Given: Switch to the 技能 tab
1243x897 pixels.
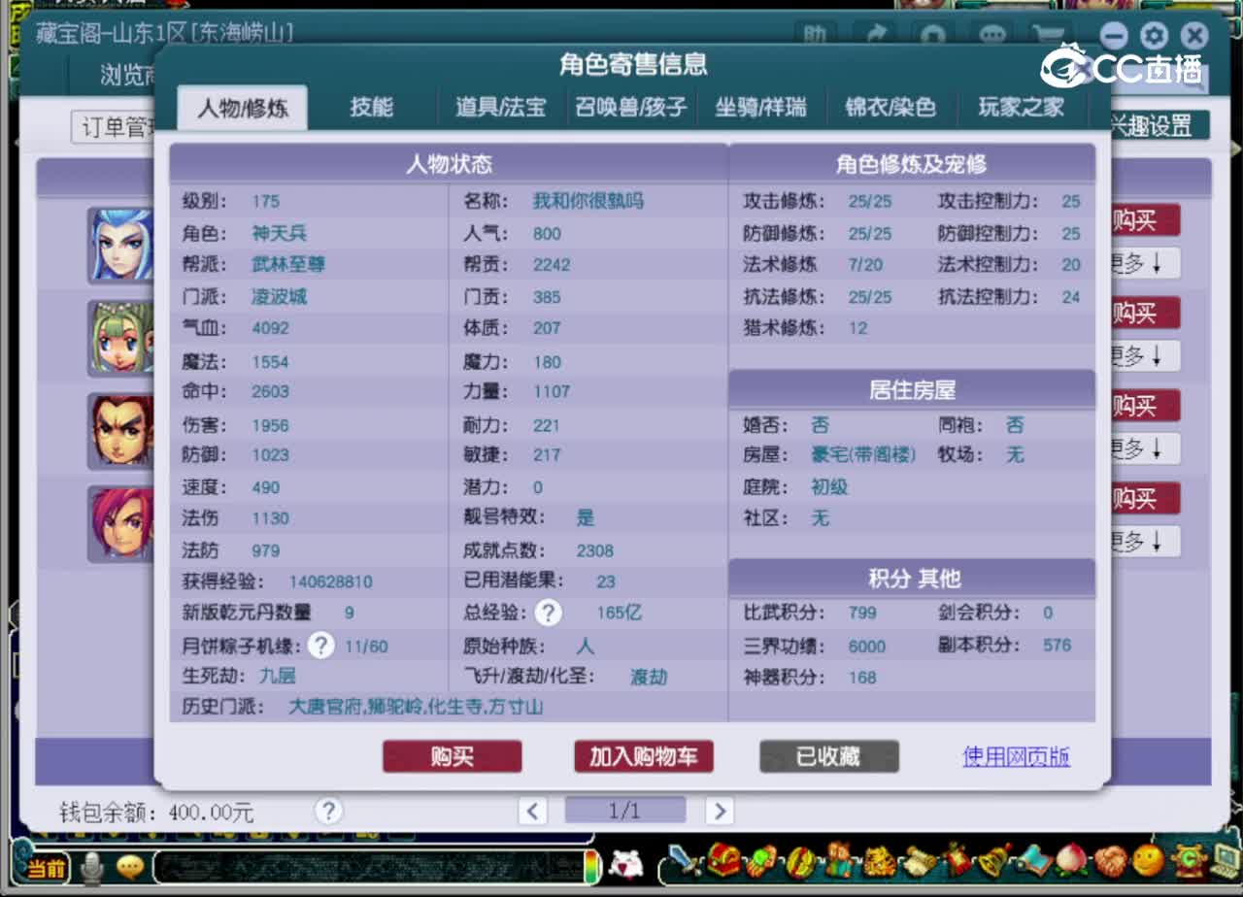Looking at the screenshot, I should click(372, 109).
